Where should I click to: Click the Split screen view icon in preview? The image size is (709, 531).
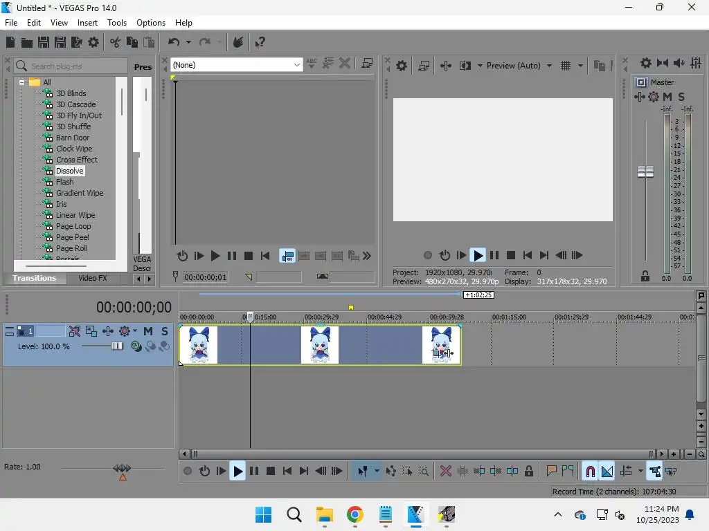pos(465,66)
